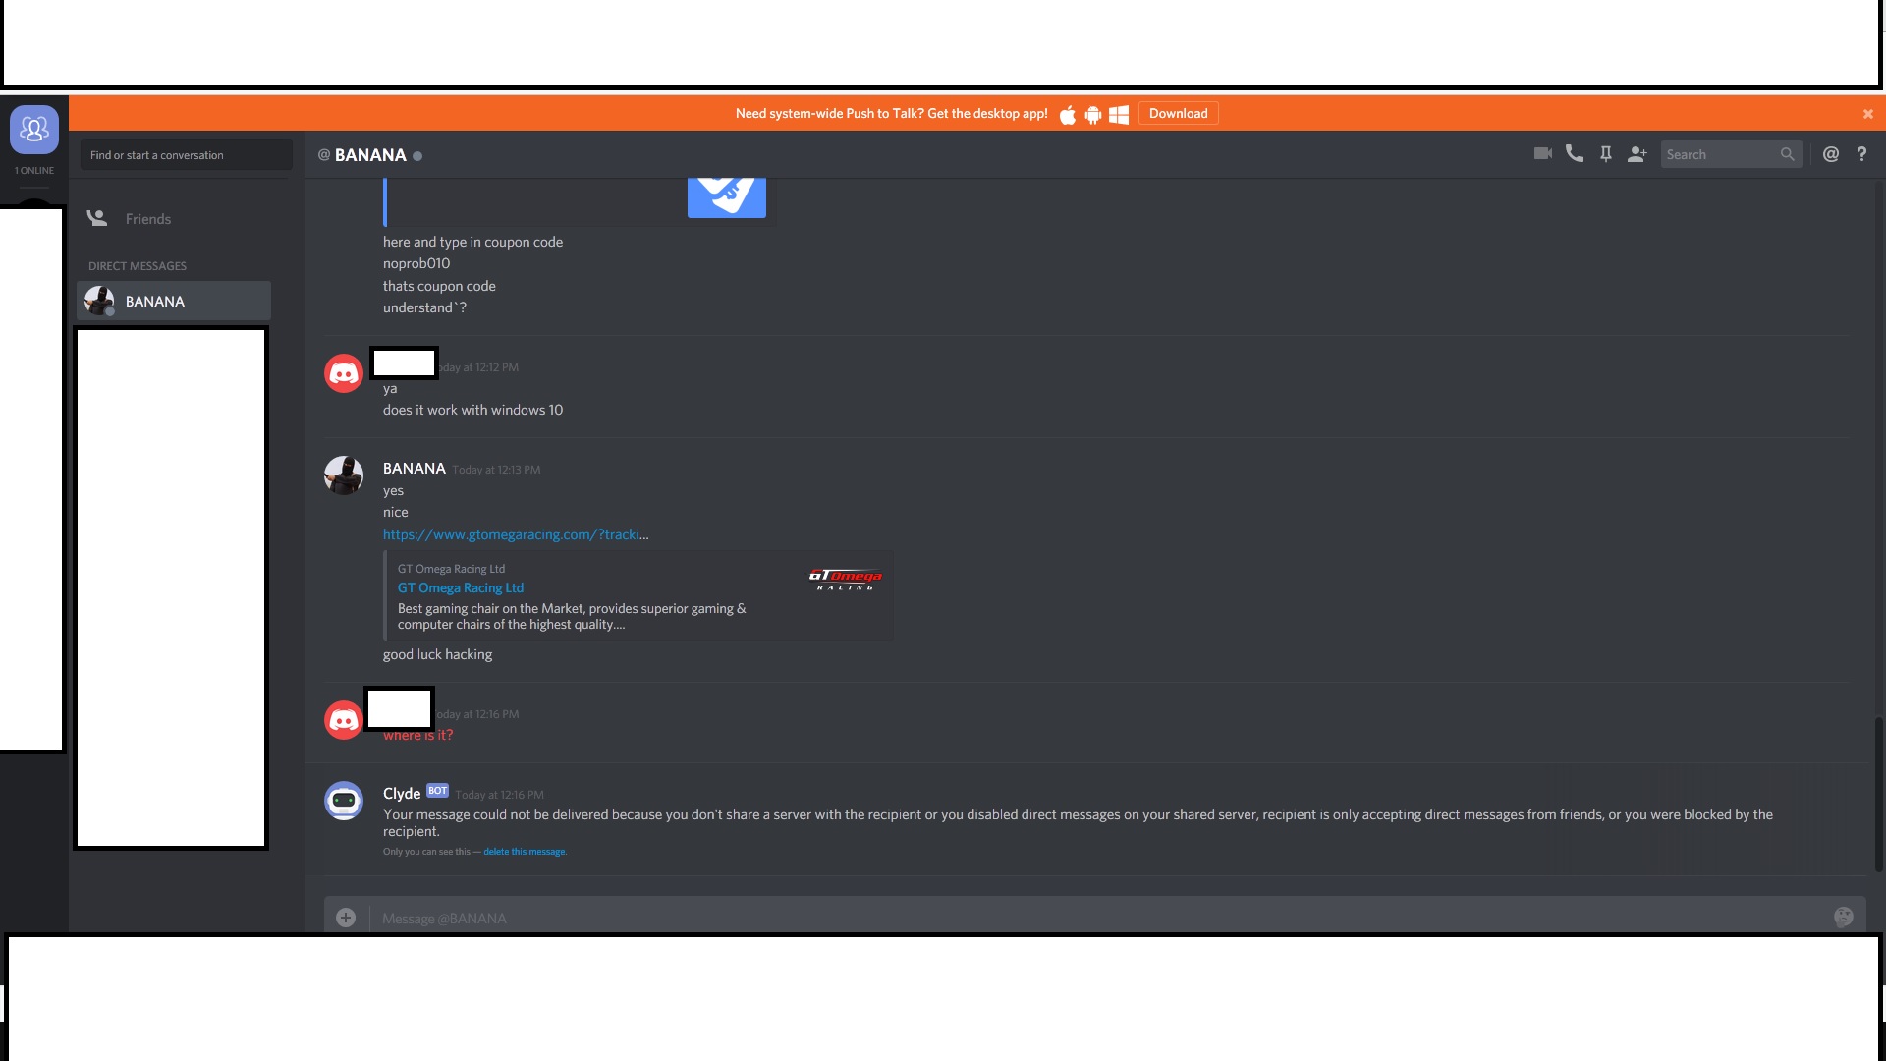
Task: Close the orange notification banner
Action: (1866, 113)
